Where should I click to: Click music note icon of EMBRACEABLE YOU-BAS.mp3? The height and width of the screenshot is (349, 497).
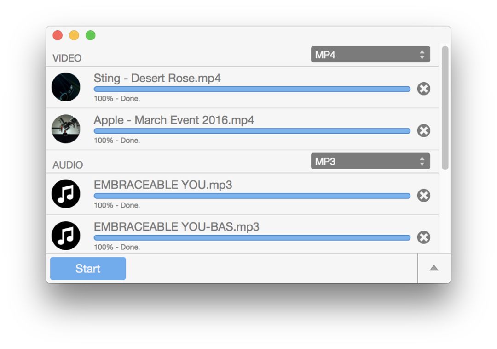tap(66, 236)
